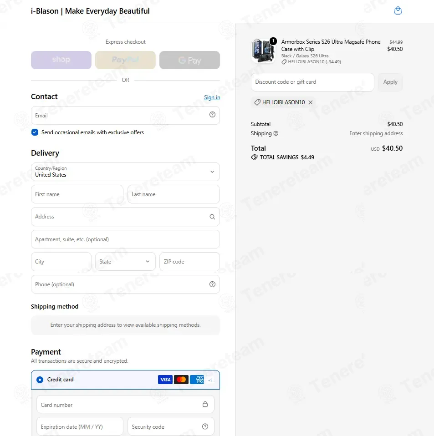Click the Phone (optional) field
This screenshot has height=436, width=434.
(126, 284)
